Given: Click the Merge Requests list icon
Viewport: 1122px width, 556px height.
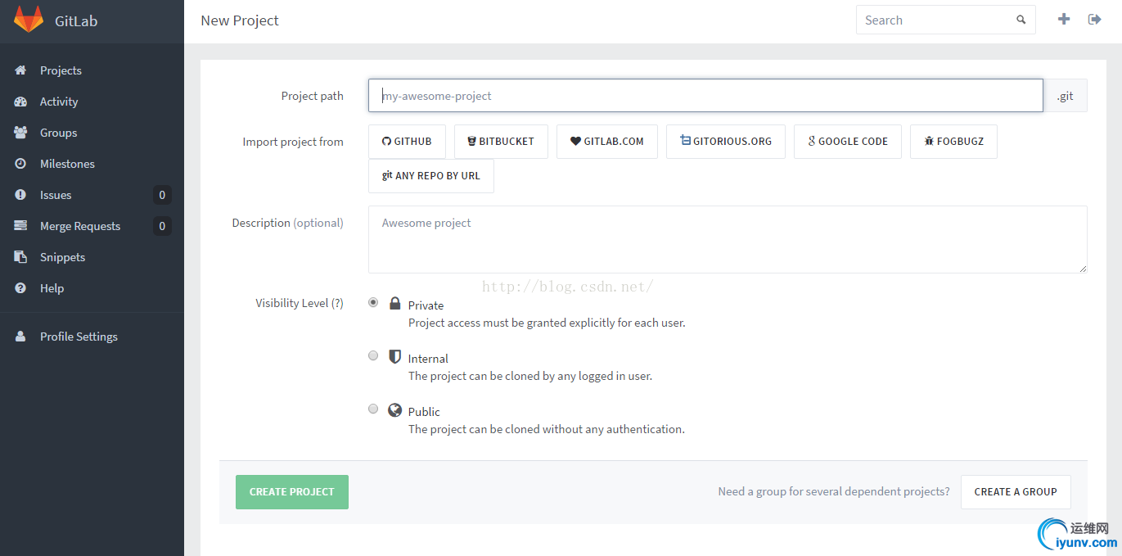Looking at the screenshot, I should (x=21, y=226).
